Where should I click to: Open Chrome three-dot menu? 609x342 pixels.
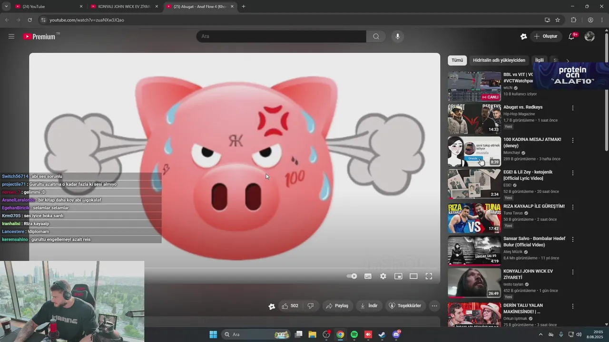602,20
